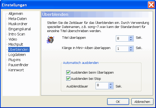Toggle Ausblenden beim Überlappen checkbox
The image size is (156, 108).
click(68, 73)
